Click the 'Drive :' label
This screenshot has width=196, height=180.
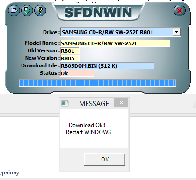[x=51, y=32]
